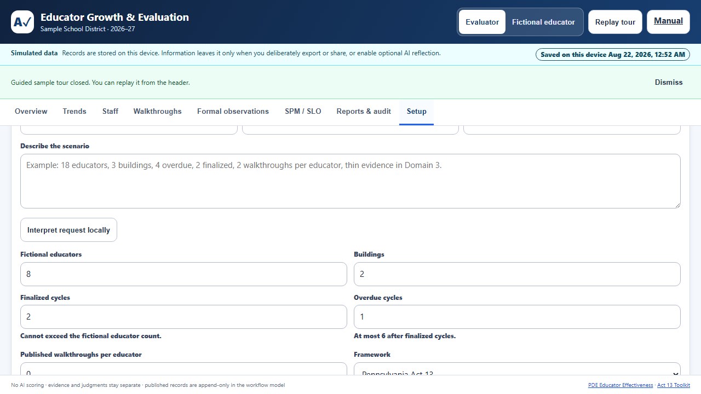Select the Staff tab
The image size is (701, 394).
point(110,111)
